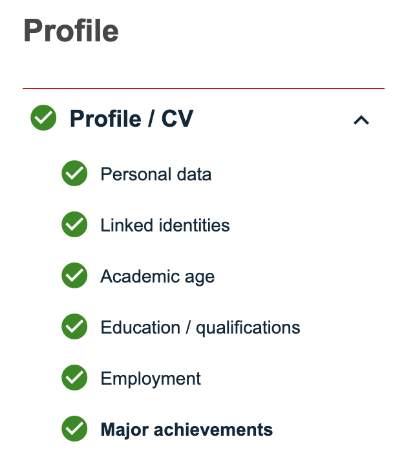This screenshot has width=393, height=459.
Task: Click the word 'qualifications' in the list
Action: [248, 327]
